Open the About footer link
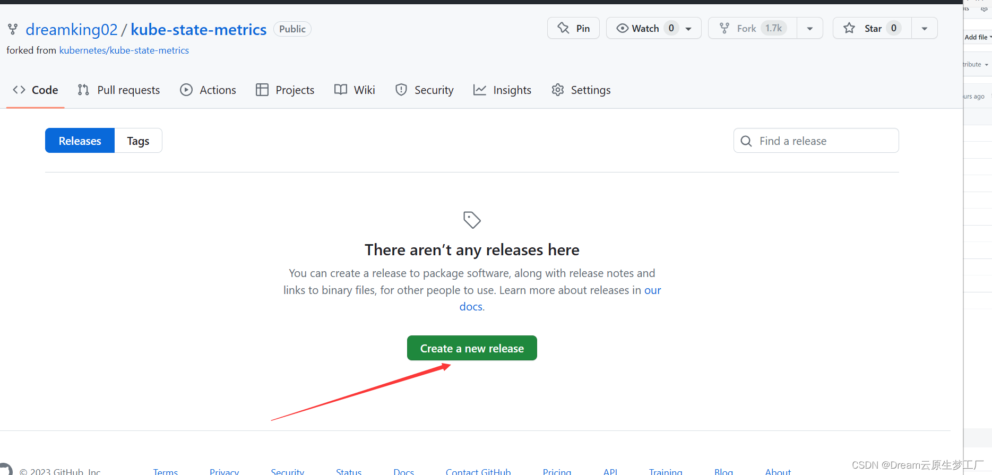This screenshot has width=992, height=475. [778, 471]
